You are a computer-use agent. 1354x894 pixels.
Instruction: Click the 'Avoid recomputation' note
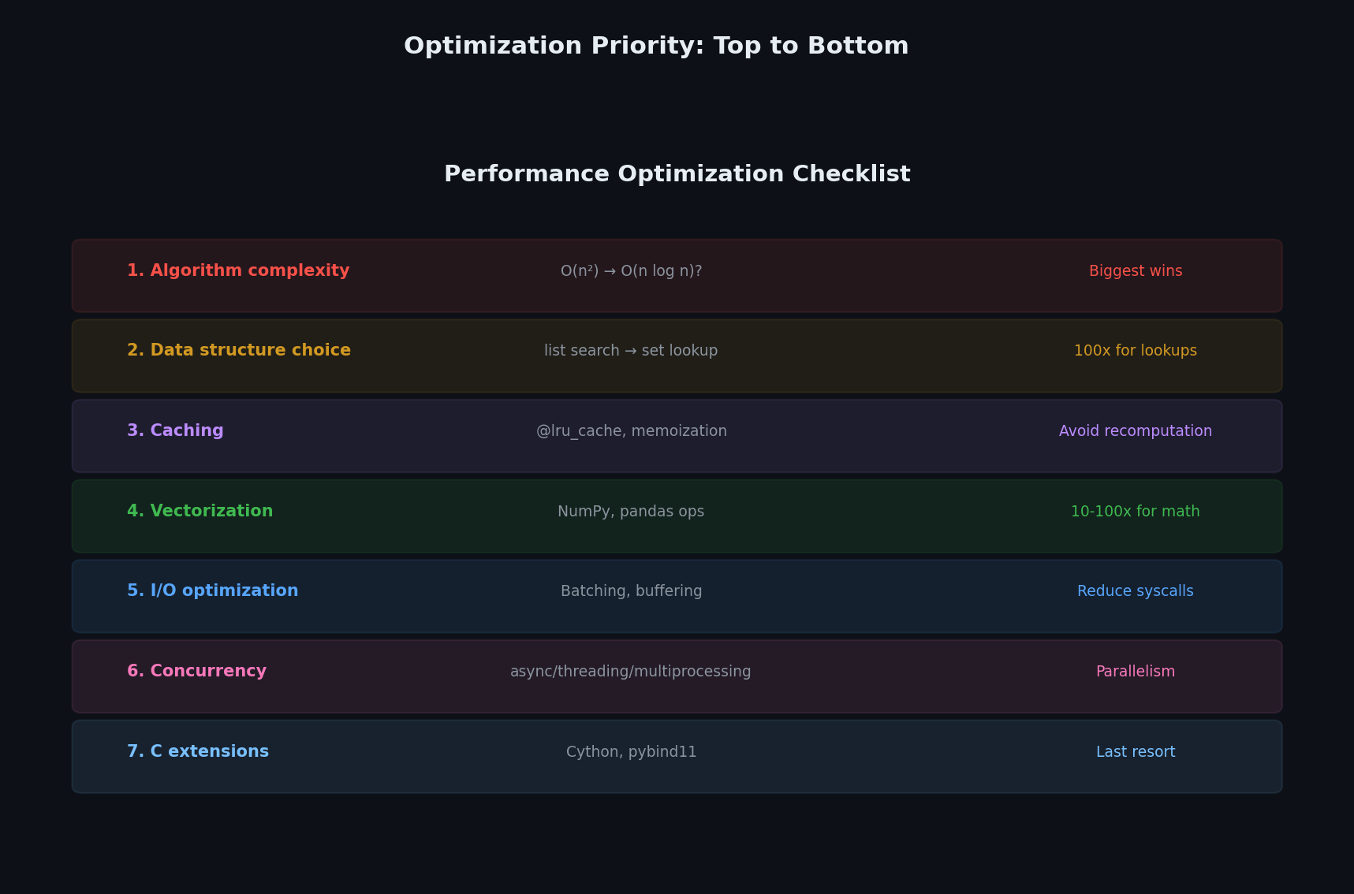pyautogui.click(x=1136, y=431)
